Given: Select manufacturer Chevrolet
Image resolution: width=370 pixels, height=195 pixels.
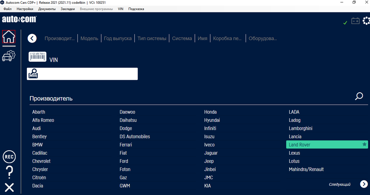Looking at the screenshot, I should click(41, 161).
